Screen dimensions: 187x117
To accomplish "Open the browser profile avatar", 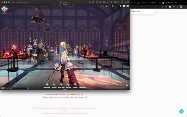I will click(x=181, y=7).
